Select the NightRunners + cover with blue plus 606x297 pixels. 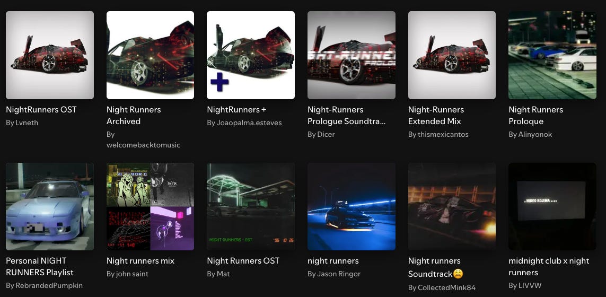(251, 55)
